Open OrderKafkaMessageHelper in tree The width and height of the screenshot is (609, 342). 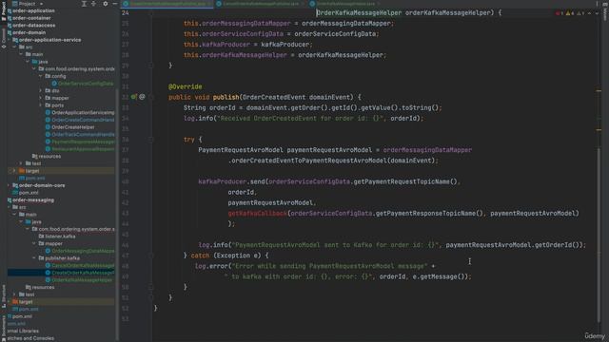pos(79,280)
